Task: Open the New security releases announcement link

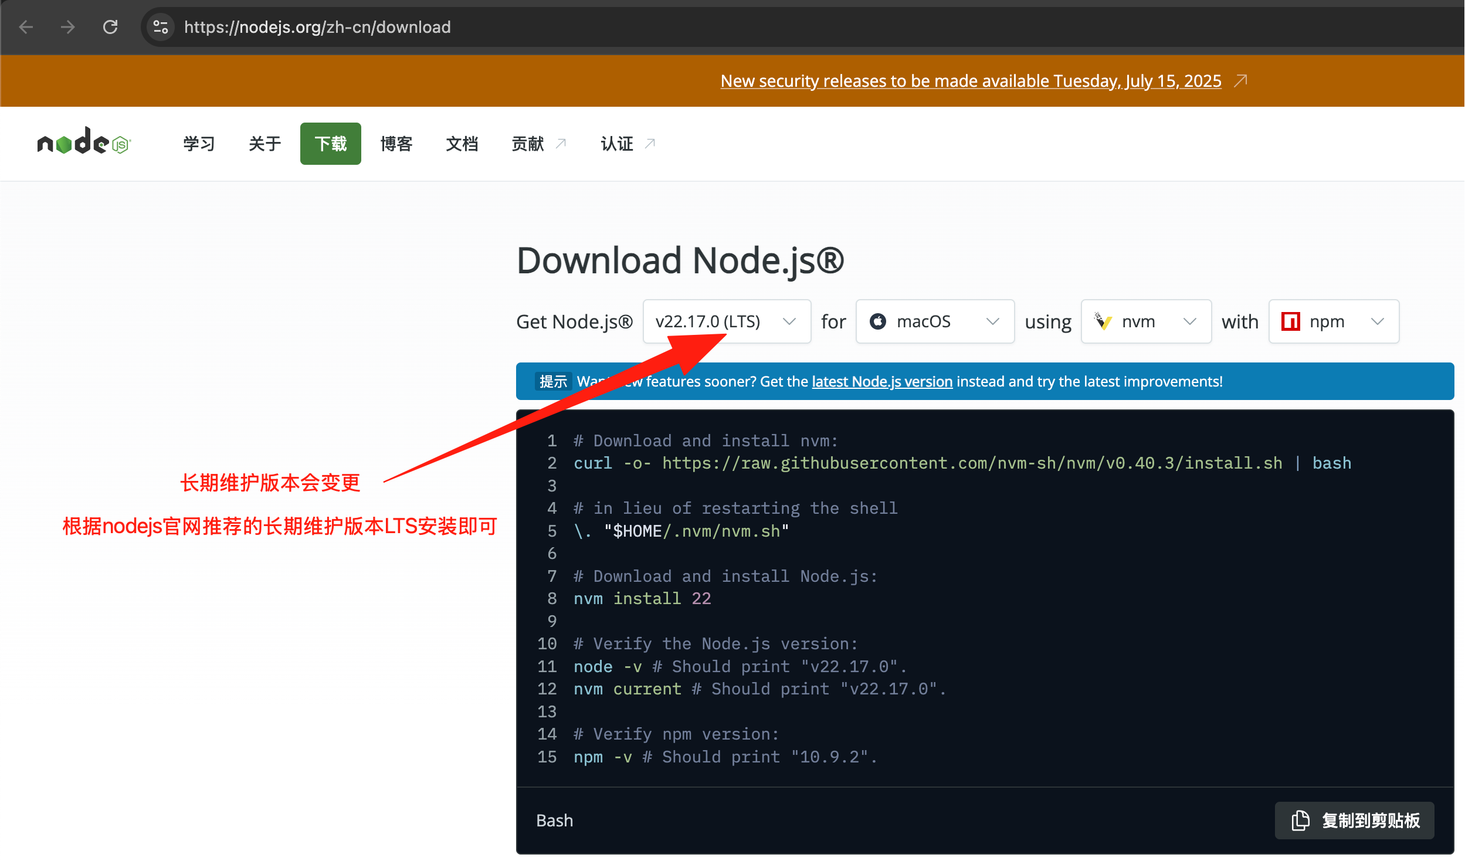Action: pos(970,80)
